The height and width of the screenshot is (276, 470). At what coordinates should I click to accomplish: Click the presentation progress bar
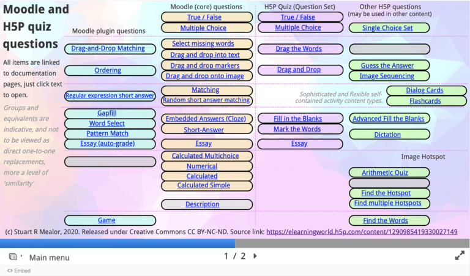coord(235,243)
